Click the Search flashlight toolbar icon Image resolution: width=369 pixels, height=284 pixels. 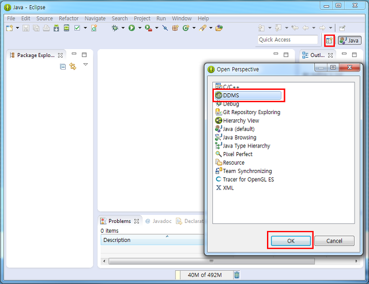(202, 28)
